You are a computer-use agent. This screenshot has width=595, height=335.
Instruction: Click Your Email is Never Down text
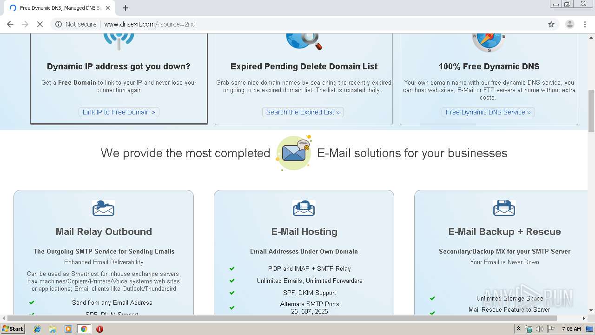(505, 262)
